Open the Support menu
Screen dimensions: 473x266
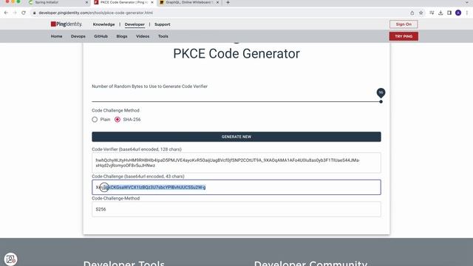[163, 24]
